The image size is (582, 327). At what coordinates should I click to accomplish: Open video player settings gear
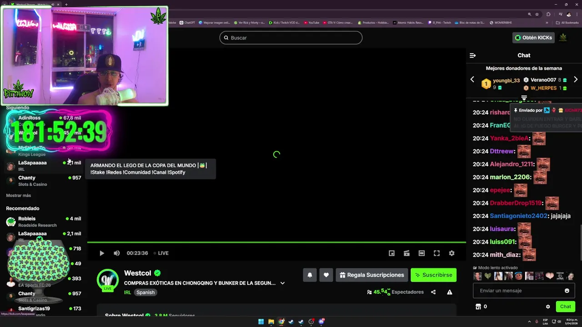(452, 253)
